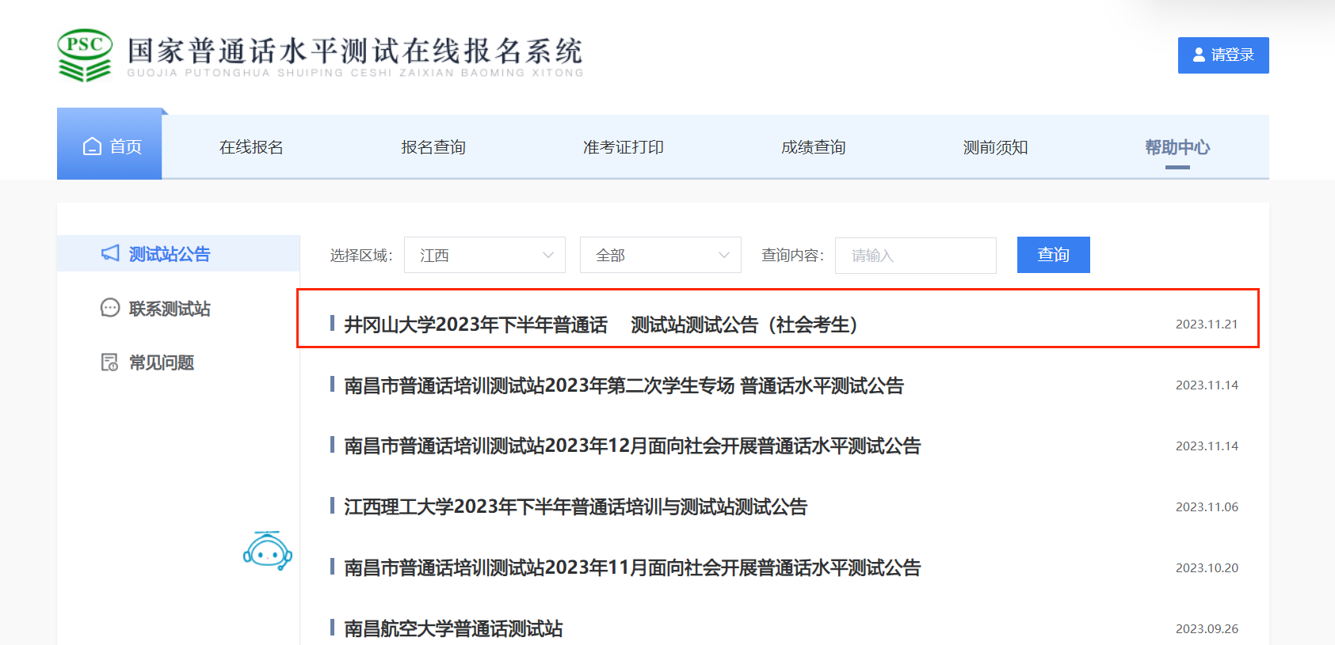Select the 联系测试站 sidebar item
Screen dimensions: 1335x645
[x=170, y=309]
